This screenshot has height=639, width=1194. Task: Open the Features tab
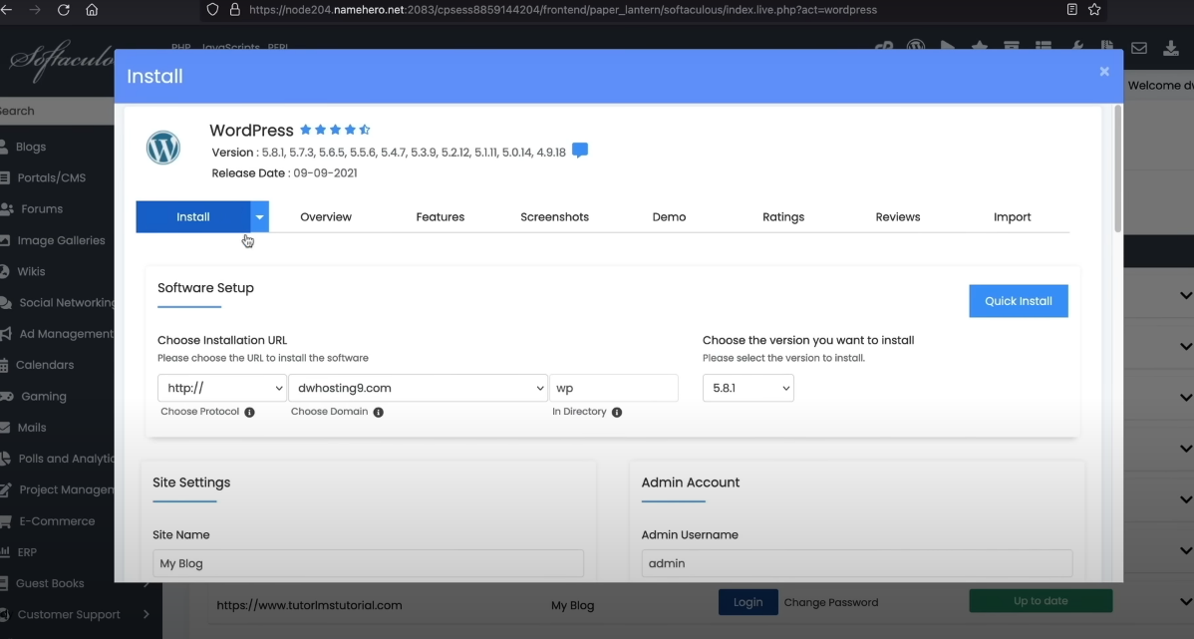(x=441, y=217)
